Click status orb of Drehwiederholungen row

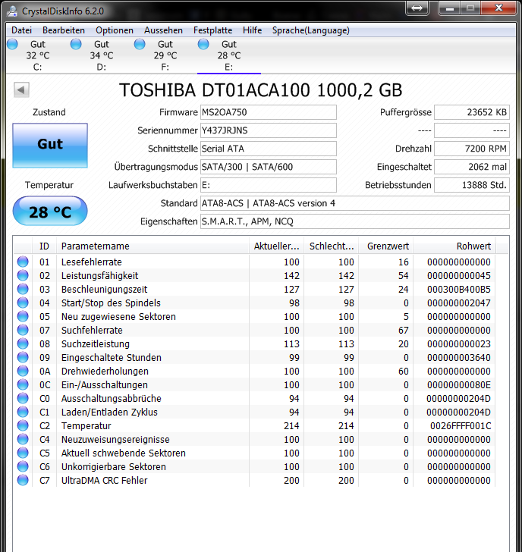pos(23,371)
